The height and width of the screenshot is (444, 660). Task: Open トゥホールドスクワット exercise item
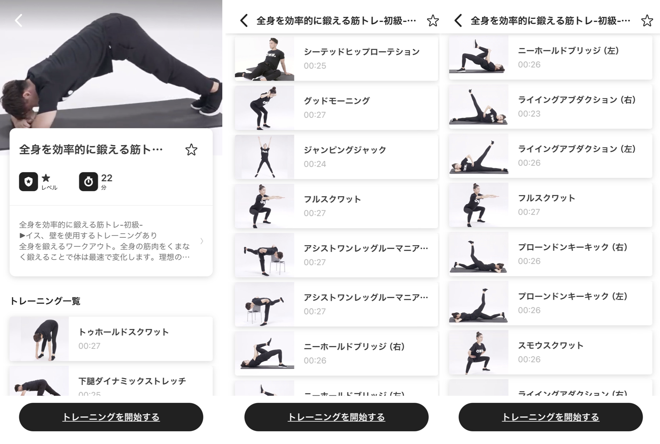(x=111, y=339)
